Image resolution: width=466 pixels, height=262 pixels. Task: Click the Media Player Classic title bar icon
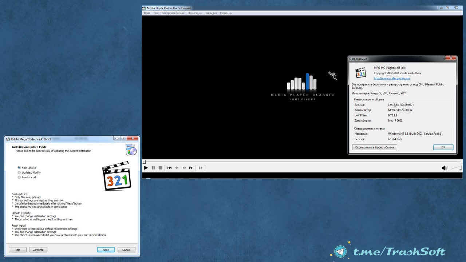(145, 8)
